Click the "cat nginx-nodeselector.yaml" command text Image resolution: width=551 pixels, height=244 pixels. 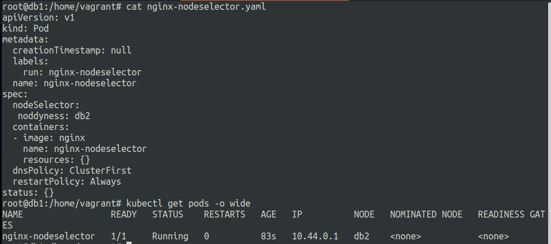point(196,7)
